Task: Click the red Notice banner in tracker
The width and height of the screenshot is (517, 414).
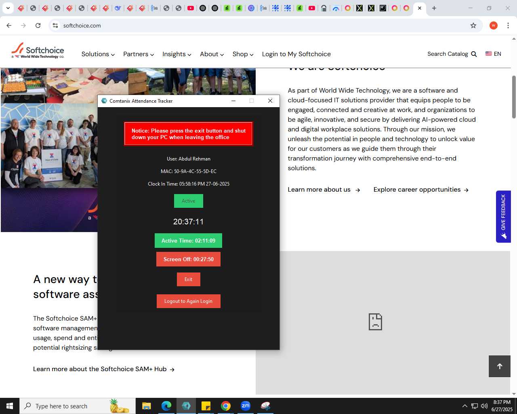Action: [x=188, y=134]
